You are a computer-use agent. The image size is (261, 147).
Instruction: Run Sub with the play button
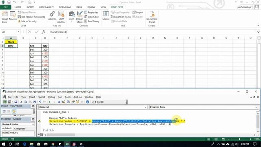tap(50, 102)
